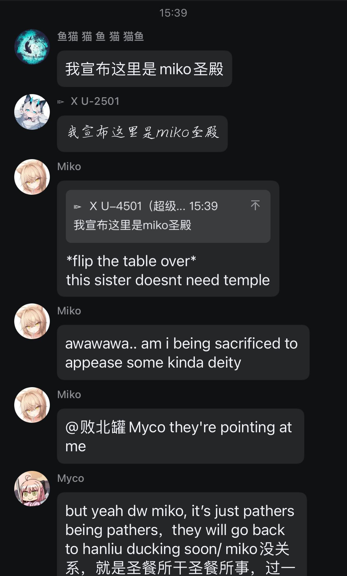347x576 pixels.
Task: Tap Miko's avatar next to the 'pointing at me' message
Action: click(x=32, y=405)
